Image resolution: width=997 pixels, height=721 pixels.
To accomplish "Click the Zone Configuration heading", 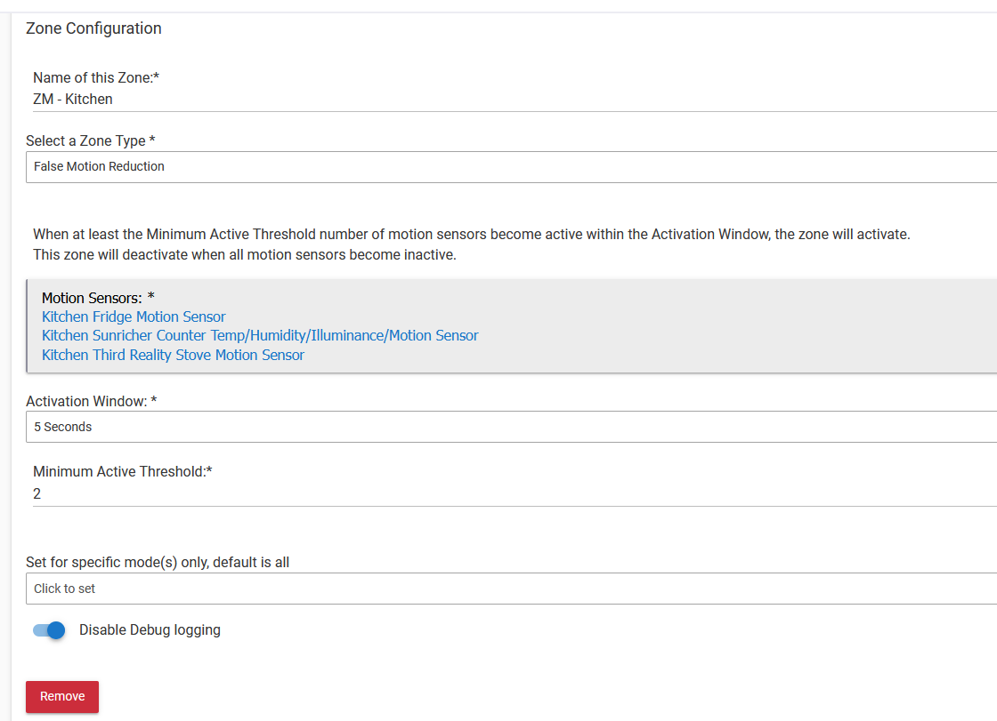I will point(93,28).
